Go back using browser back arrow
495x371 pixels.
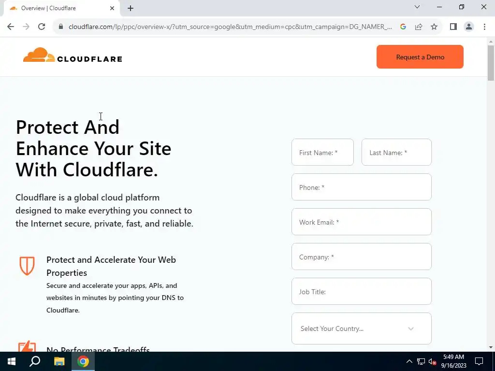tap(11, 27)
